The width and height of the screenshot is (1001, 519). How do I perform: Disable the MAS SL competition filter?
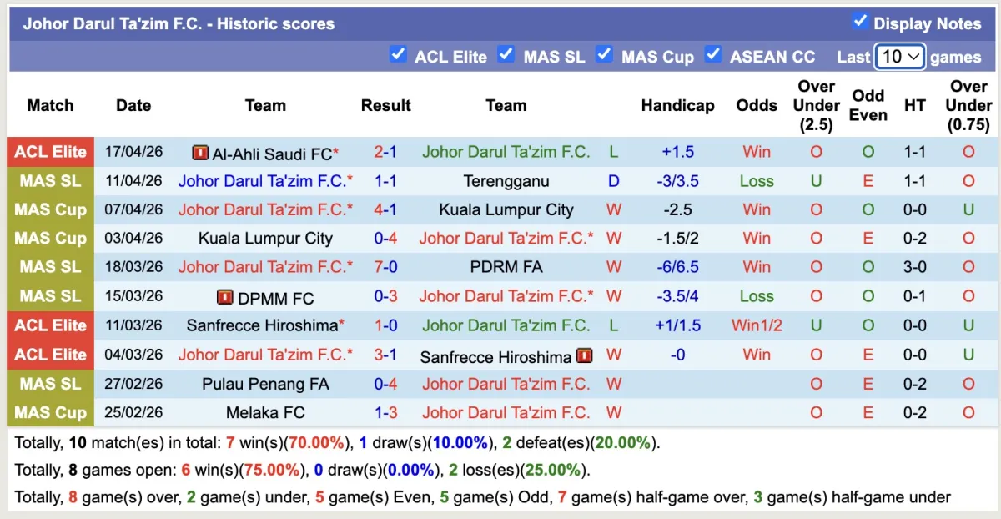tap(506, 55)
